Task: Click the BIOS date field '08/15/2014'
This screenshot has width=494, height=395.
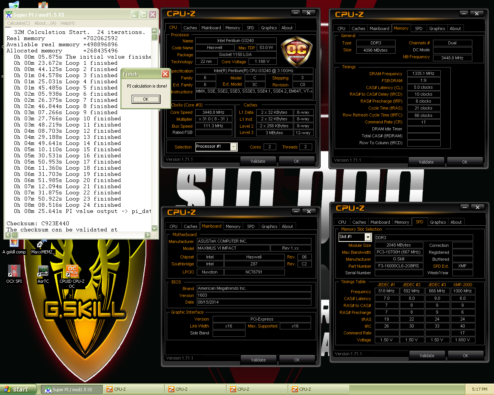Action: [x=254, y=302]
